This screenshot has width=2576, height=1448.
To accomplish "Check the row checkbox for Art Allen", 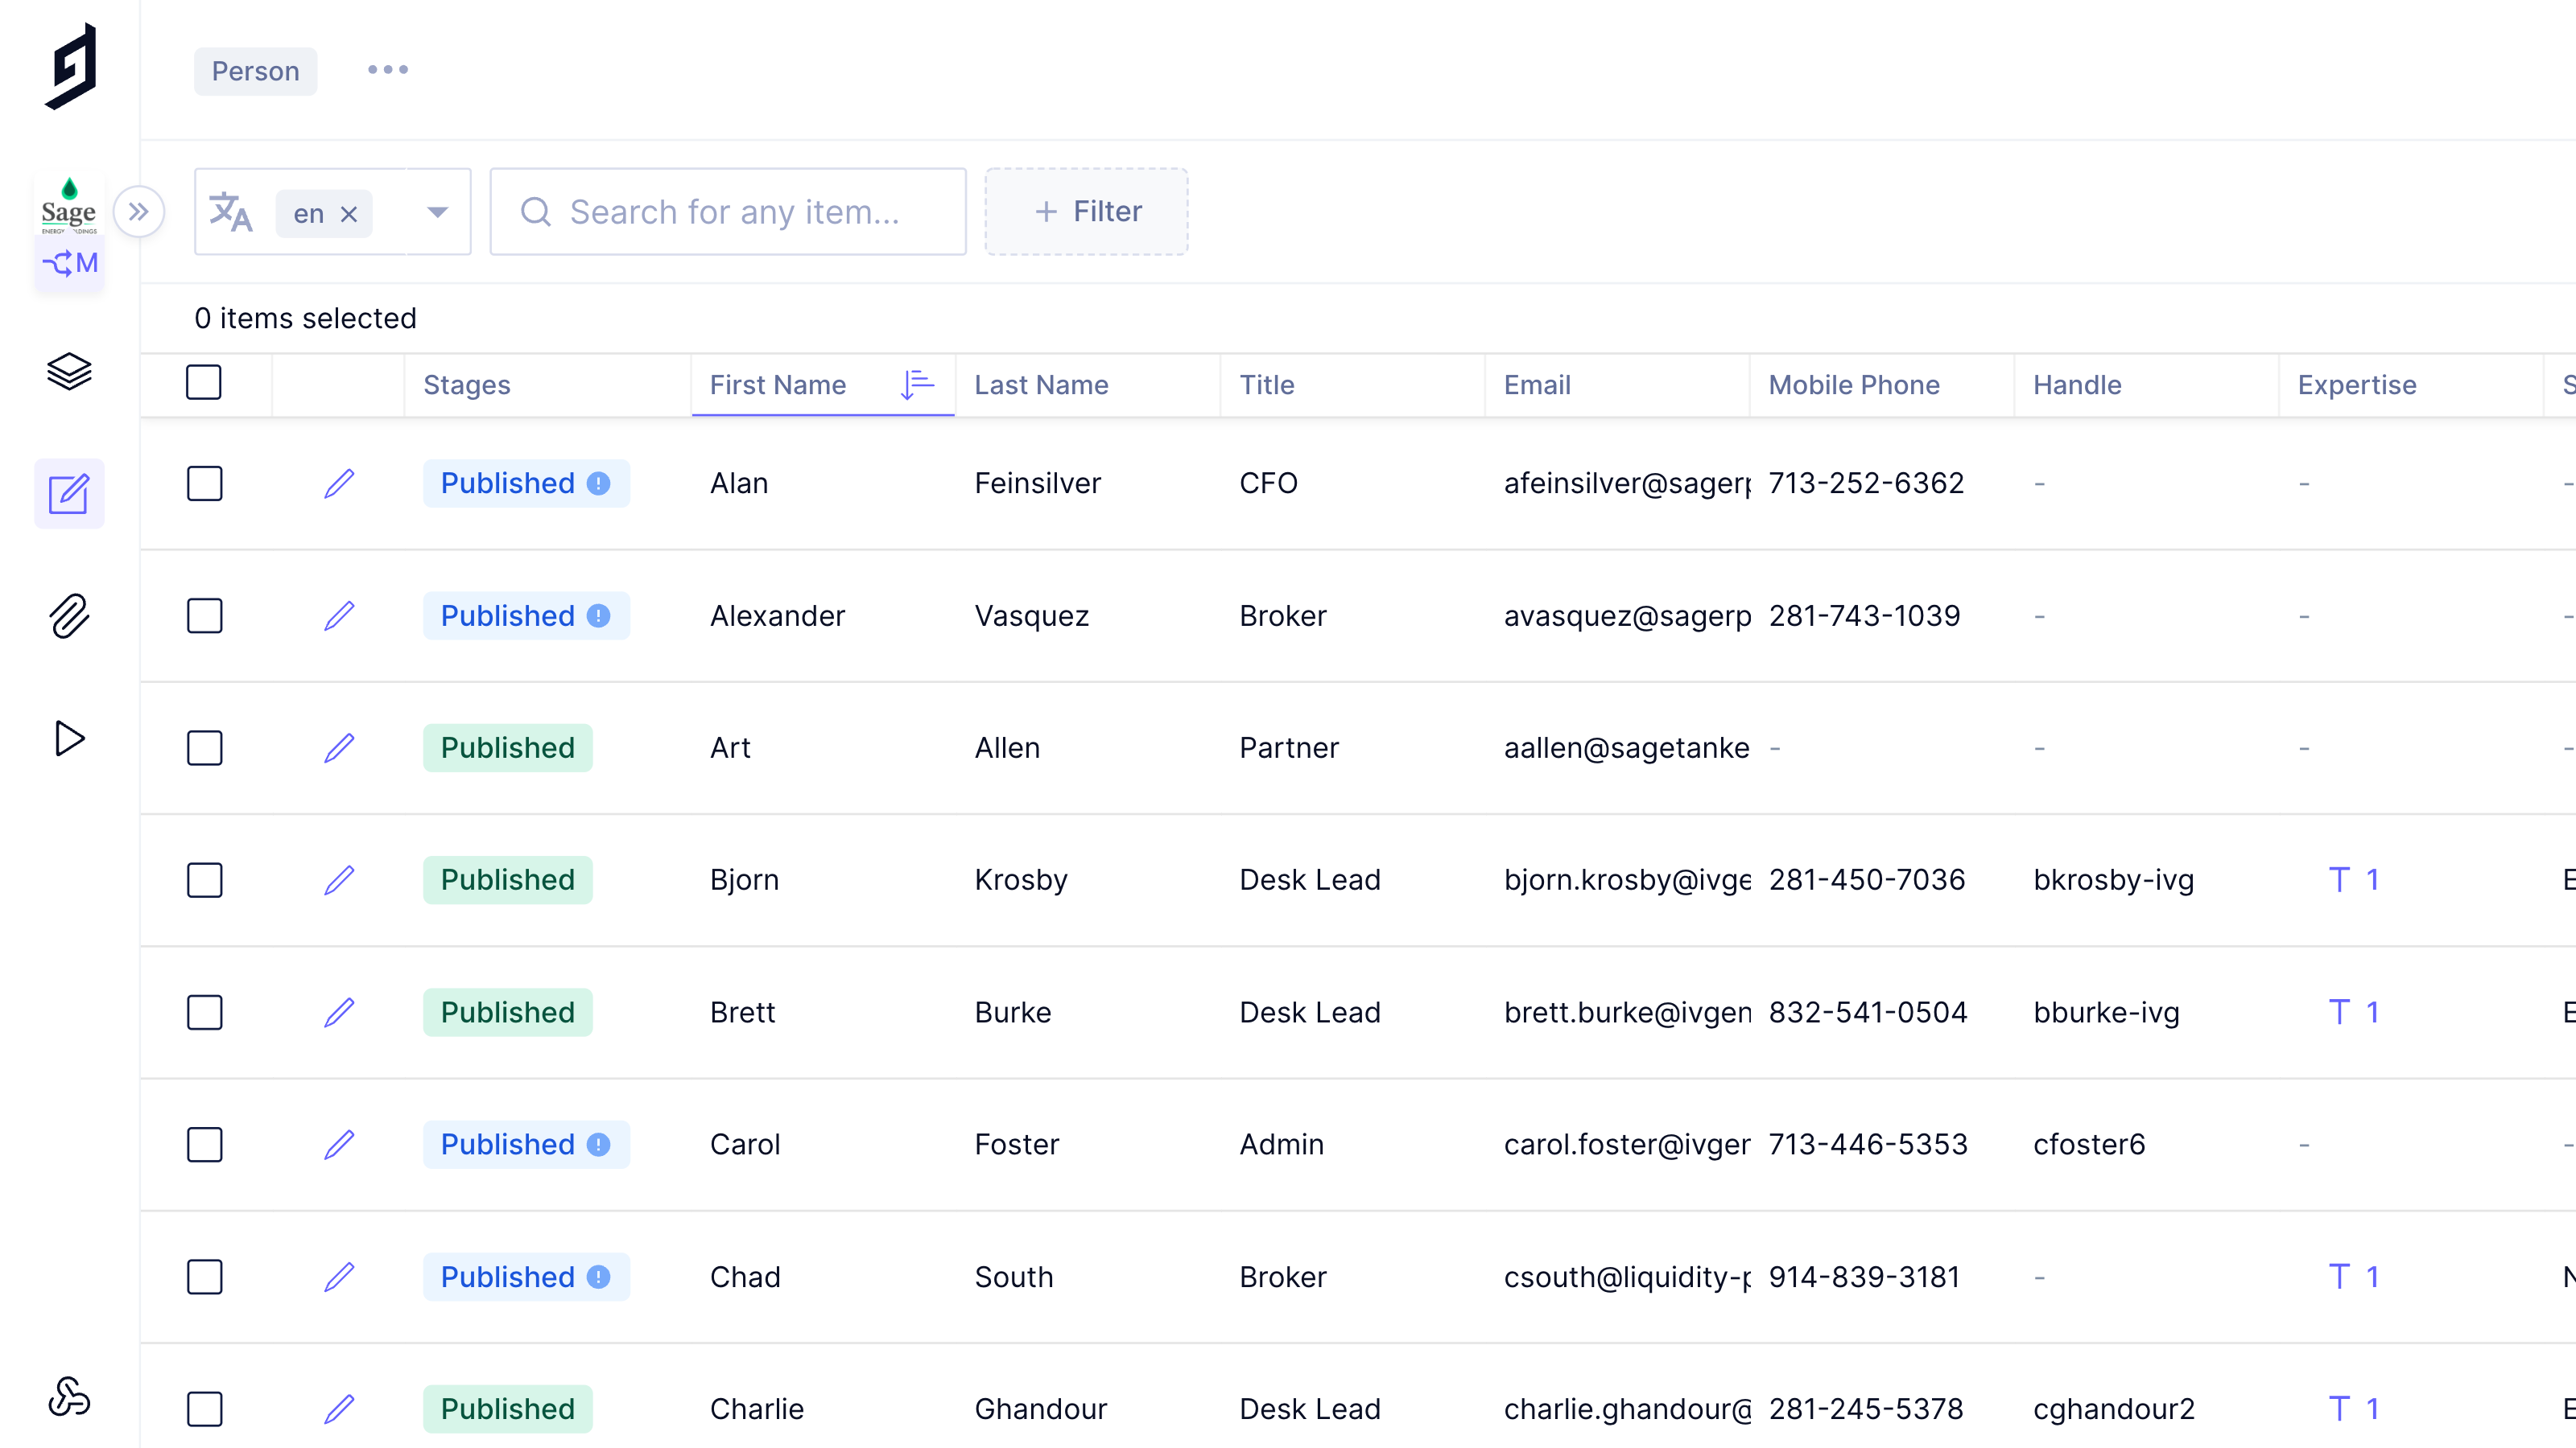I will pyautogui.click(x=204, y=747).
